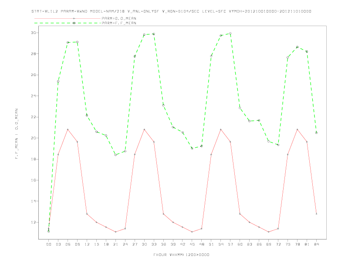Click the y-axis tick label 18
The width and height of the screenshot is (345, 266).
click(x=34, y=159)
